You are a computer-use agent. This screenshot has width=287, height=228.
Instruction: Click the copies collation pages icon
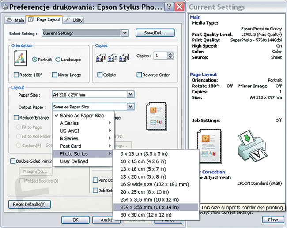[x=112, y=57]
